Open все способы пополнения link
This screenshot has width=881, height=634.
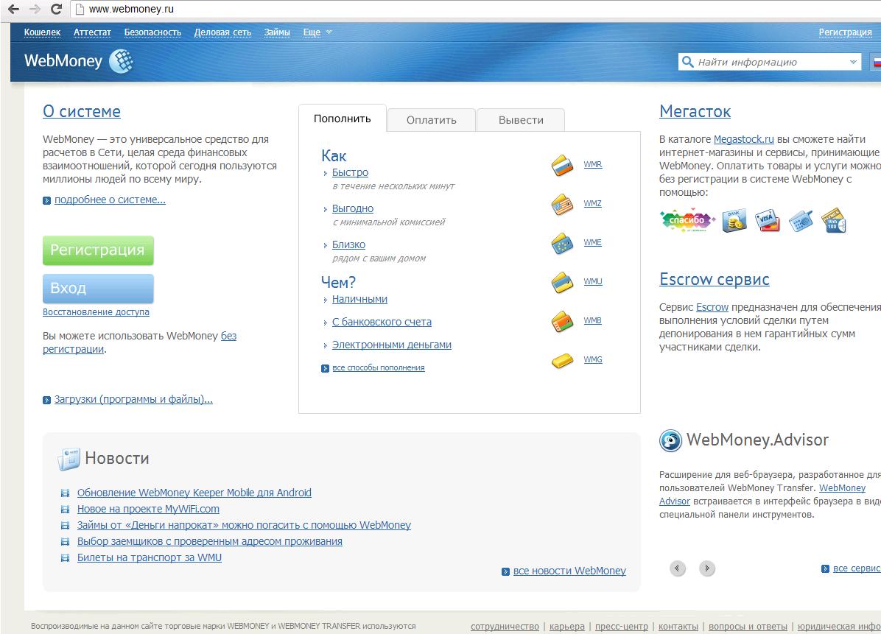coord(378,368)
